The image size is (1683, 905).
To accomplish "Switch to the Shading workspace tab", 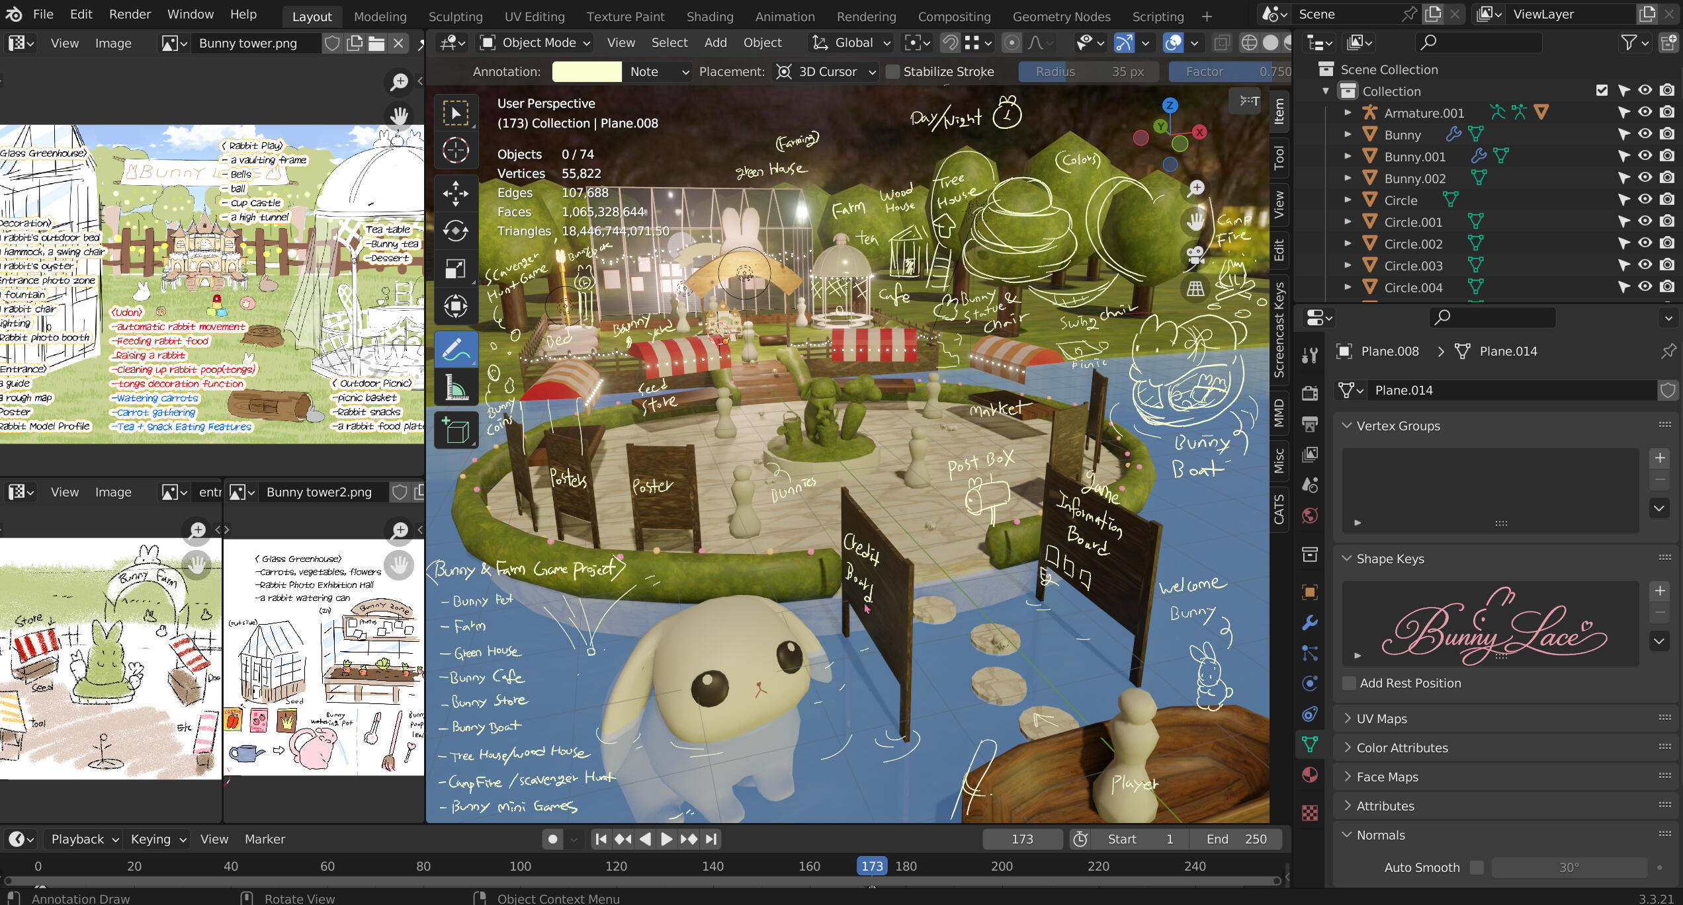I will pyautogui.click(x=709, y=16).
